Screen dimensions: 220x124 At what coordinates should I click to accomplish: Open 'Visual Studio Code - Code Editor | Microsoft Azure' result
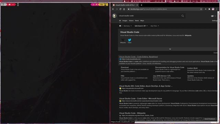141,99
